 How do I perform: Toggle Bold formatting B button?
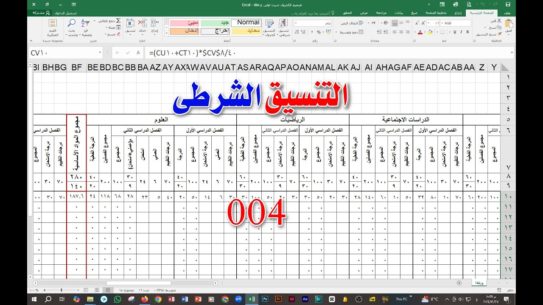pos(468,32)
